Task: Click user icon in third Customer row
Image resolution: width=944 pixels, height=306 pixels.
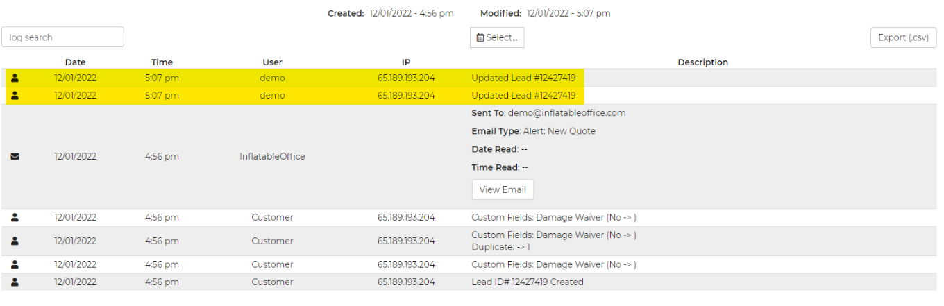Action: point(15,264)
